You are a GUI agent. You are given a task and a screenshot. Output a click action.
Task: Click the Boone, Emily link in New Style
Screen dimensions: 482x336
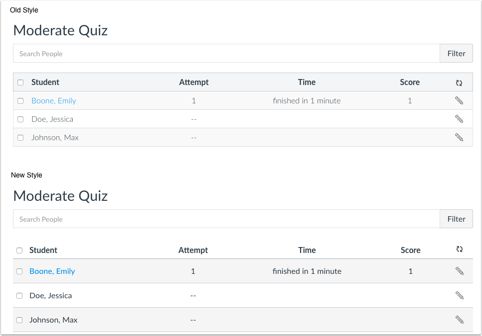pyautogui.click(x=52, y=271)
